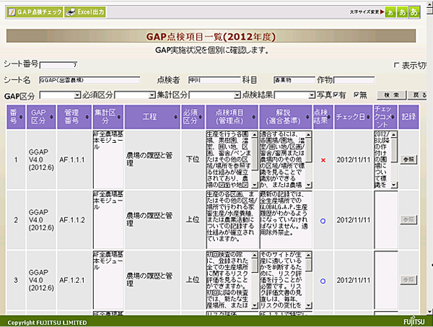Viewport: 433px width, 327px height.
Task: Focus the 科目 input field
Action: pyautogui.click(x=294, y=80)
